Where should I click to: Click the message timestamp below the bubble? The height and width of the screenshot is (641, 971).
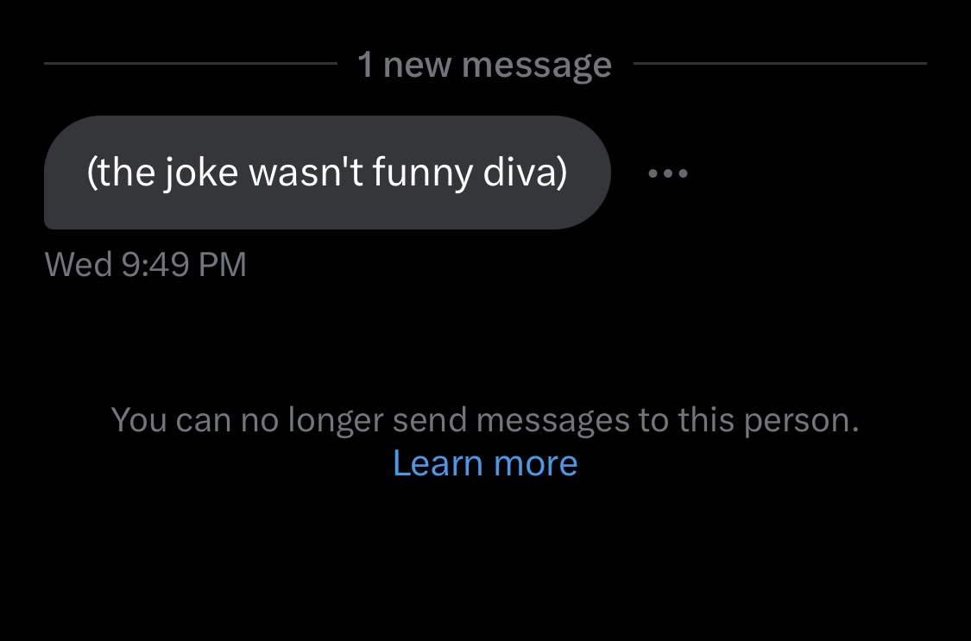[x=145, y=264]
